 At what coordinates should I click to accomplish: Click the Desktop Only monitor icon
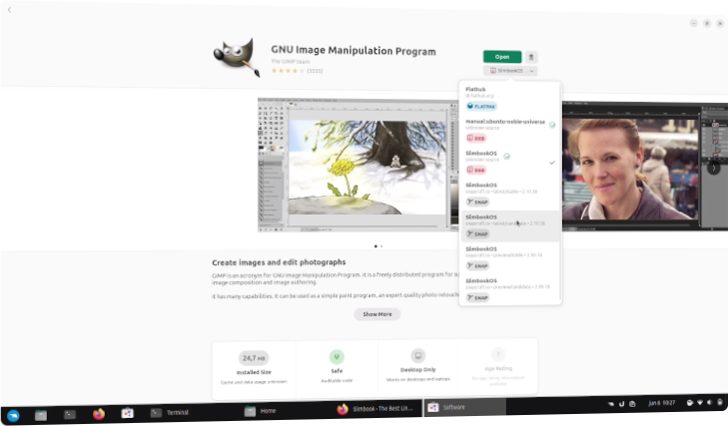point(417,356)
